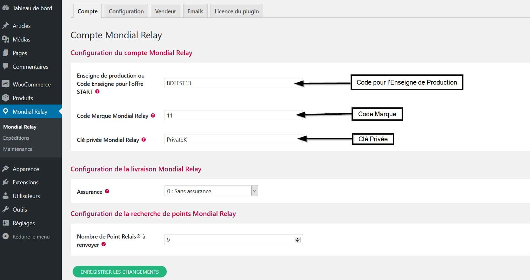This screenshot has height=280, width=530.
Task: Go to the Emails tab
Action: [x=195, y=11]
